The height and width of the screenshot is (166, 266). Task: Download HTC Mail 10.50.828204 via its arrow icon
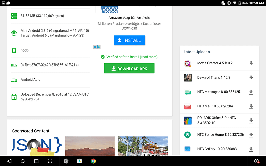coord(251,107)
